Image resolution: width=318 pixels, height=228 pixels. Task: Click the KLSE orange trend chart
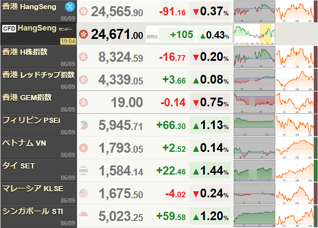pyautogui.click(x=295, y=193)
